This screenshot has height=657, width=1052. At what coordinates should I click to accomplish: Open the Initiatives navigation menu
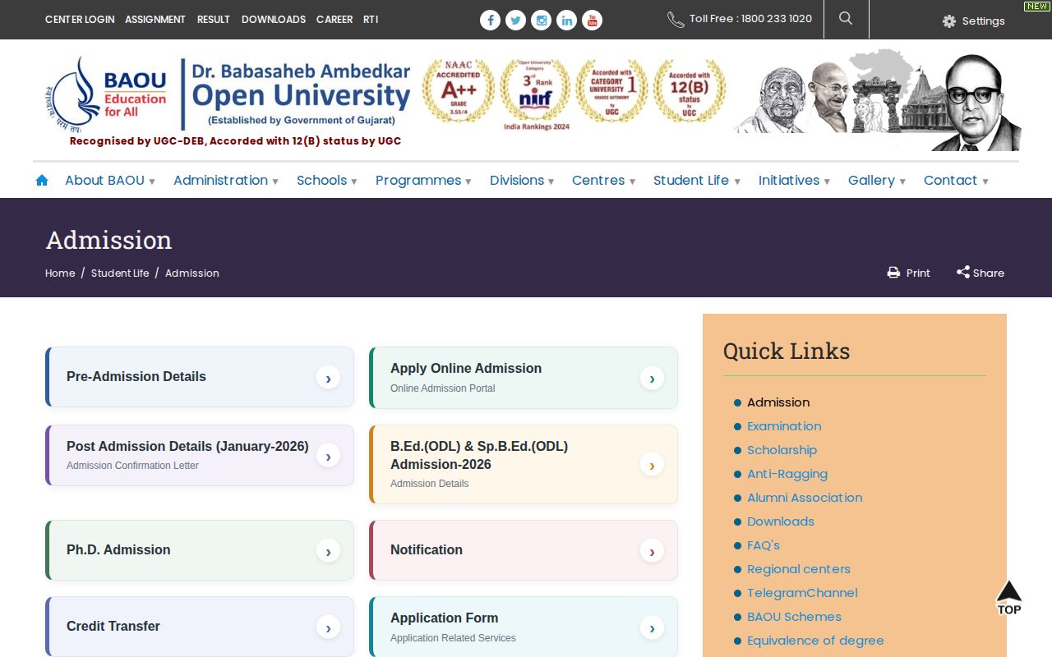(794, 180)
